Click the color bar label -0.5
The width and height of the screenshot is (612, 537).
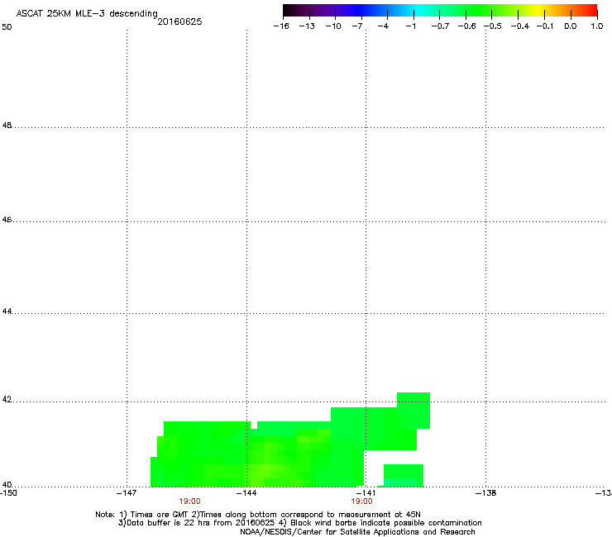(x=493, y=26)
